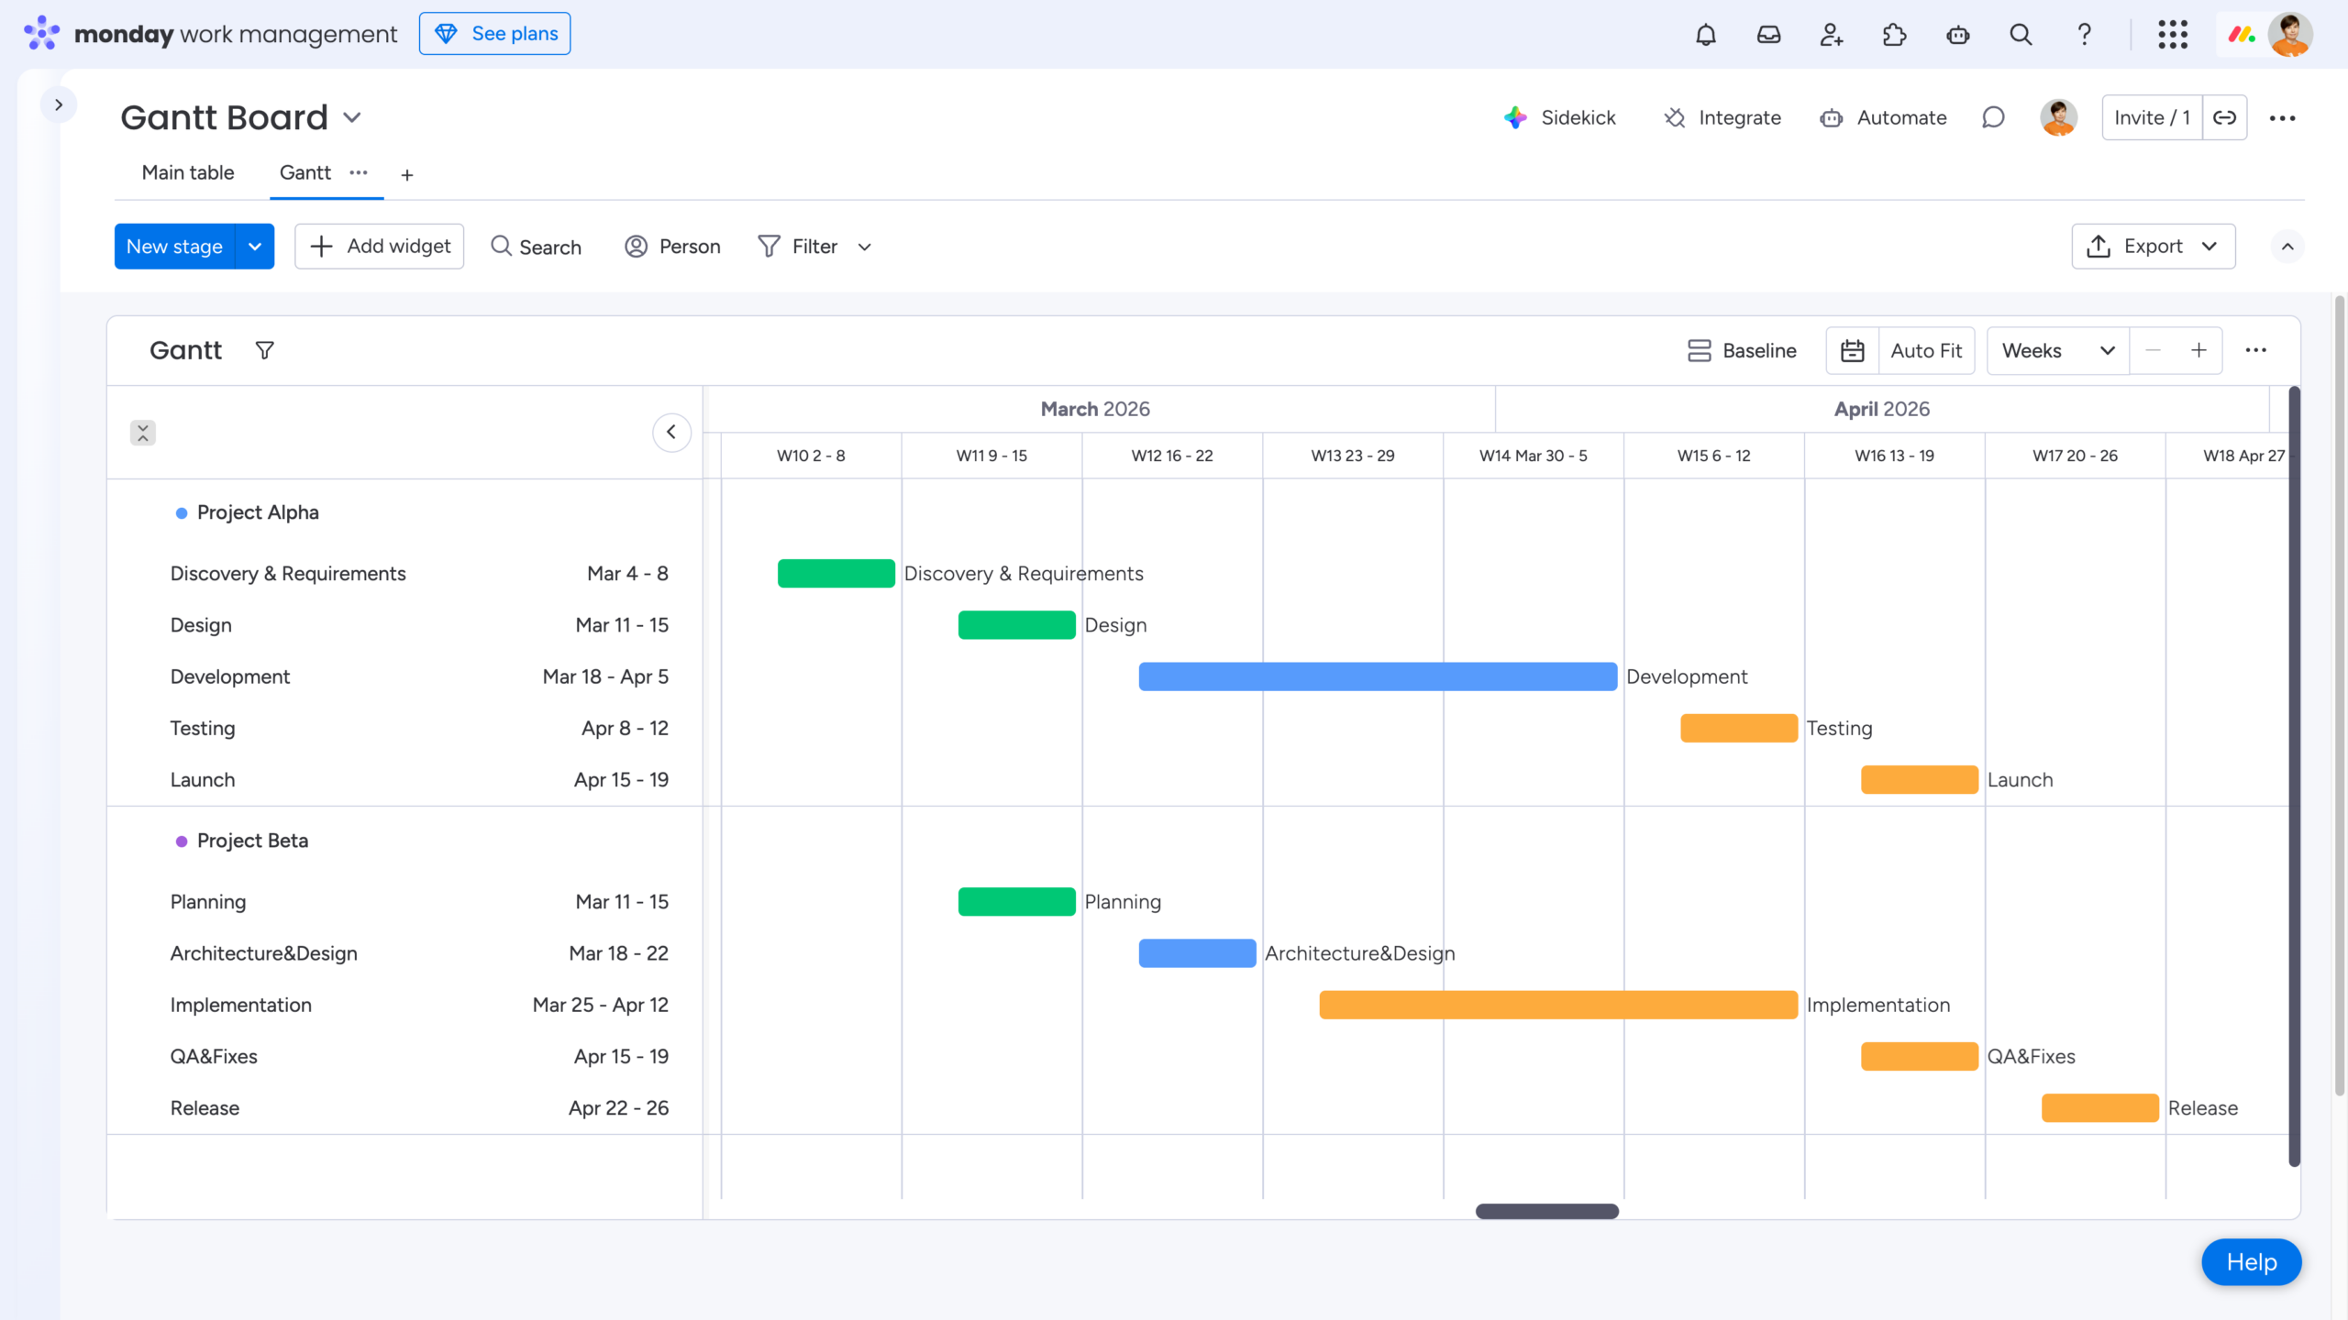Open the Weeks timescale dropdown
The width and height of the screenshot is (2348, 1320).
coord(2056,350)
